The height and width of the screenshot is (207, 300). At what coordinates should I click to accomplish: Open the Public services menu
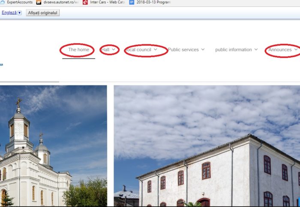coord(183,50)
